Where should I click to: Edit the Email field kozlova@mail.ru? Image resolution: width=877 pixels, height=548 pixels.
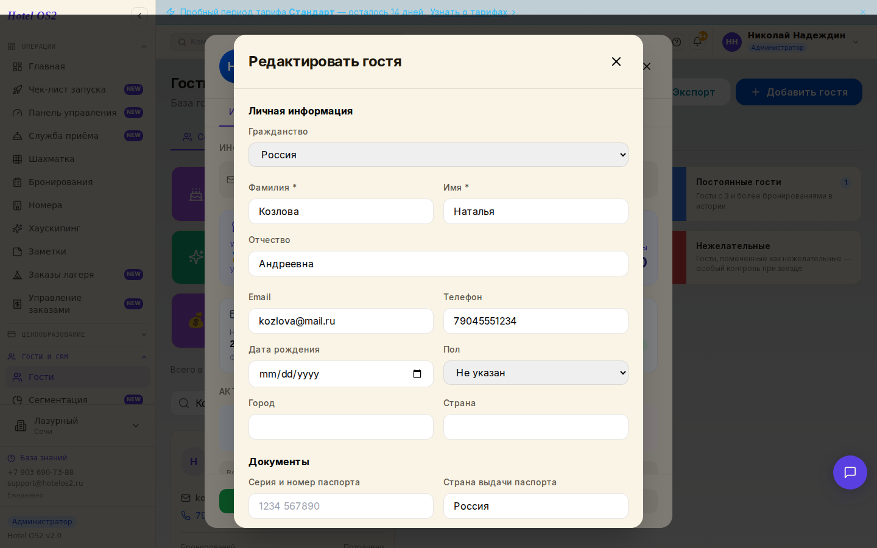click(341, 321)
